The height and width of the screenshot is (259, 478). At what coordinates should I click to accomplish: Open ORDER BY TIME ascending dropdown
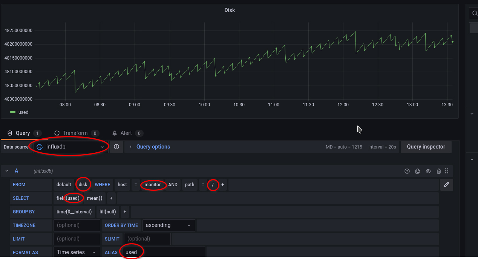(169, 225)
